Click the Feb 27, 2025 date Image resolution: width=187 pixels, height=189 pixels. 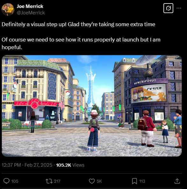[38, 165]
